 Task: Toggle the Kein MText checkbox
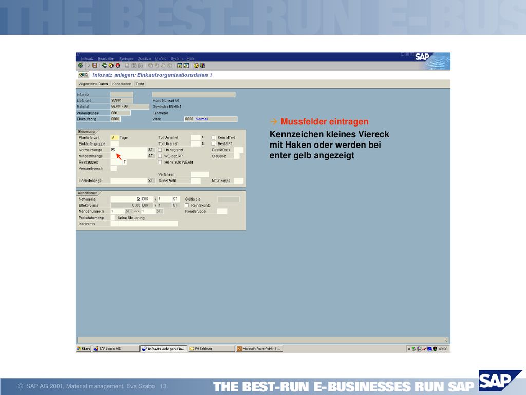point(213,137)
